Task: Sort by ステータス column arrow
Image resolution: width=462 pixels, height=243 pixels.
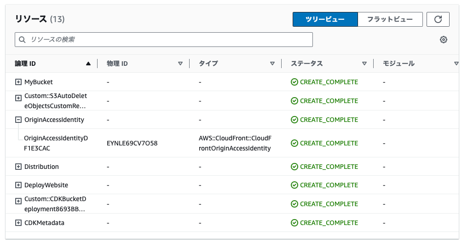Action: click(x=364, y=64)
